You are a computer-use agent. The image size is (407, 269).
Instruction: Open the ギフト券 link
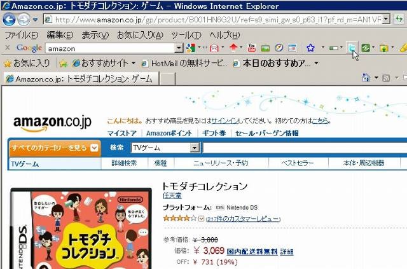214,133
